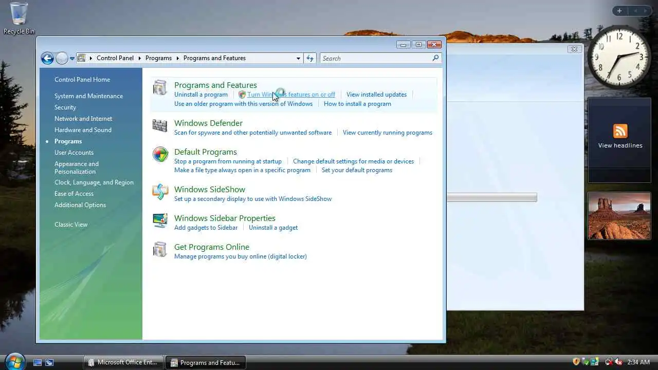Click Change default settings for media or devices
This screenshot has height=370, width=658.
coord(353,161)
